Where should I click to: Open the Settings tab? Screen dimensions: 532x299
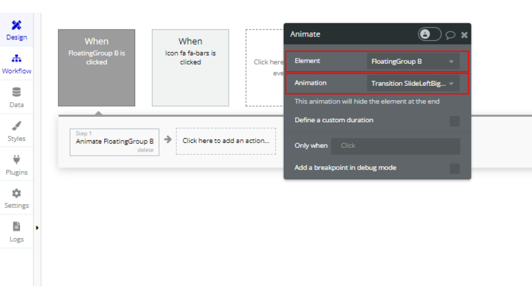tap(16, 198)
